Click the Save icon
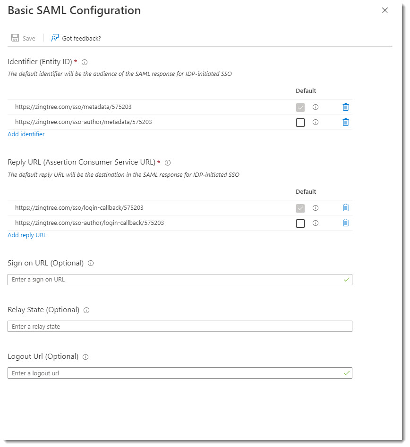 (x=15, y=38)
